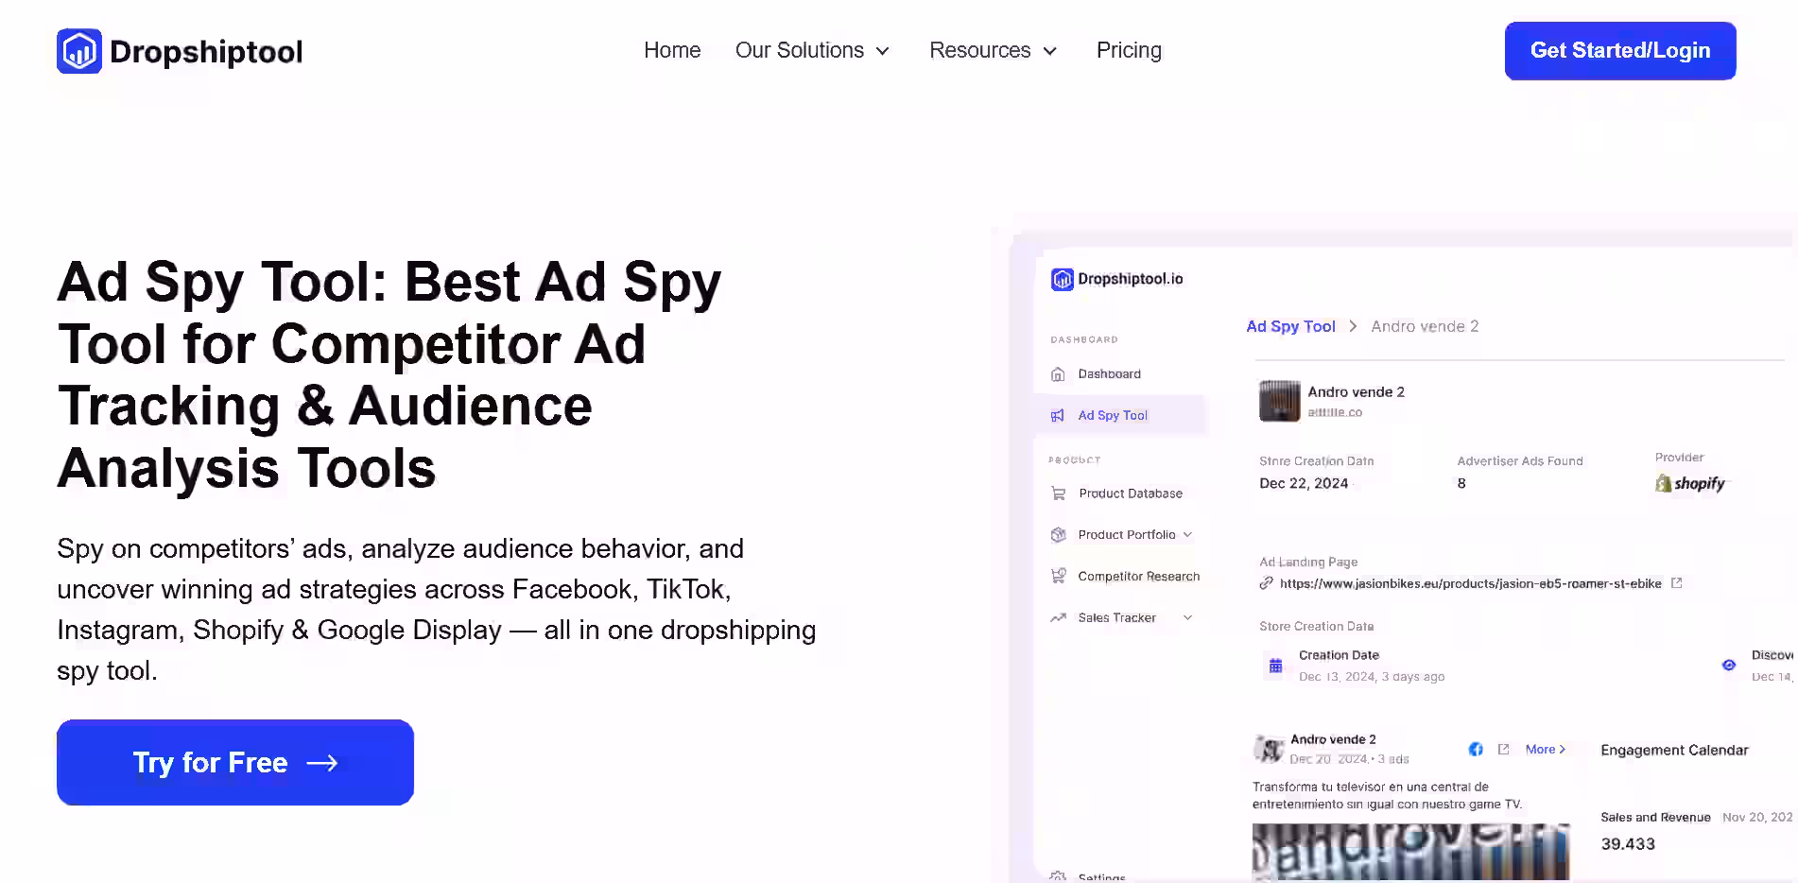Viewport: 1798px width, 883px height.
Task: Open Product Database in the sidebar
Action: coord(1131,493)
